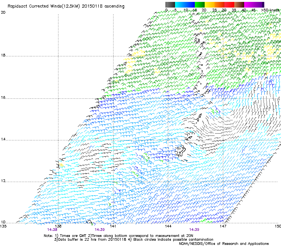Click longitude label '138' on the bottom axis
The height and width of the screenshot is (246, 281).
point(58,226)
